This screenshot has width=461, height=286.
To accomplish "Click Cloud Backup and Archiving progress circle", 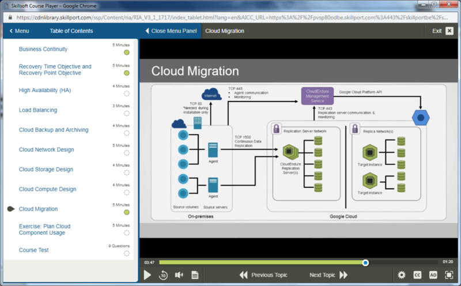I will [127, 133].
